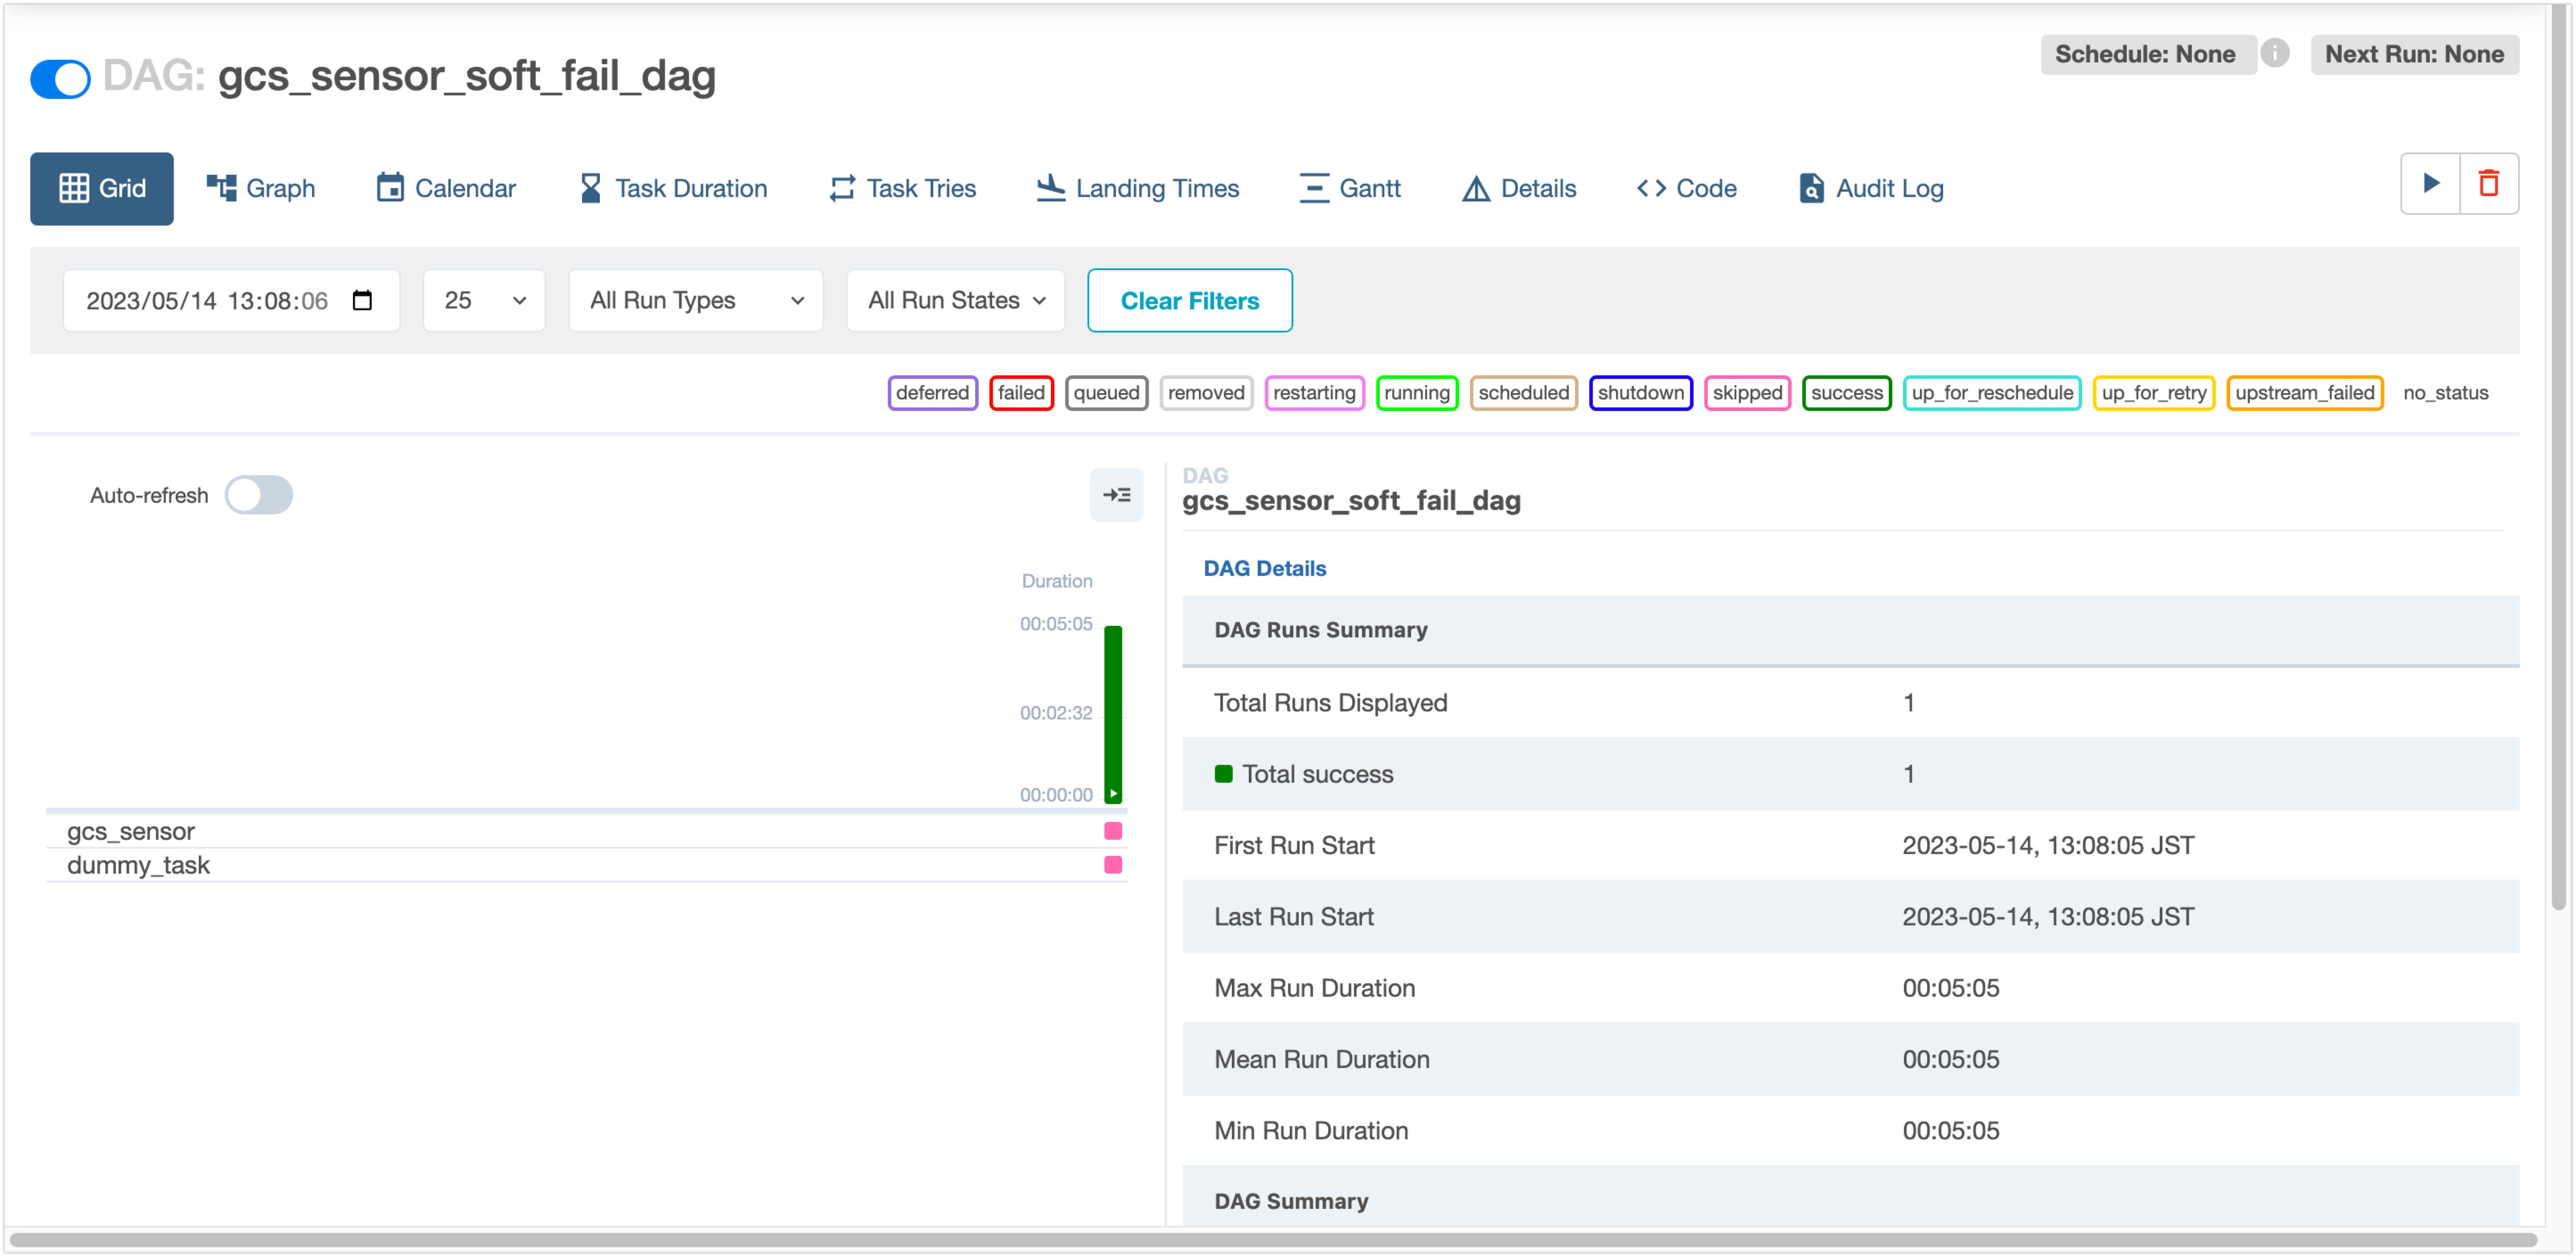The width and height of the screenshot is (2576, 1257).
Task: Open the Details tab
Action: pos(1519,188)
